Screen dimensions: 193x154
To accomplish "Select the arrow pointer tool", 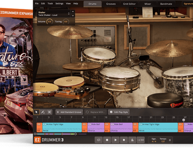I will pos(36,112).
